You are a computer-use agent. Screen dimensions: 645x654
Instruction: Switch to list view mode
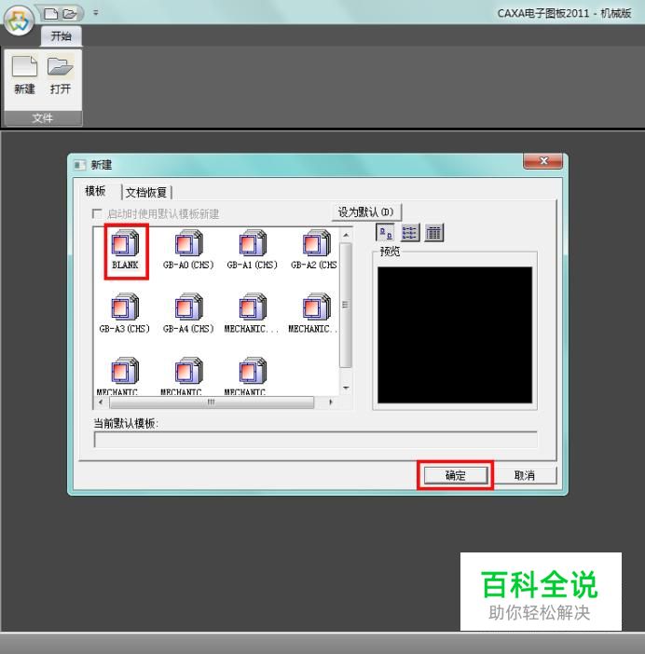410,233
